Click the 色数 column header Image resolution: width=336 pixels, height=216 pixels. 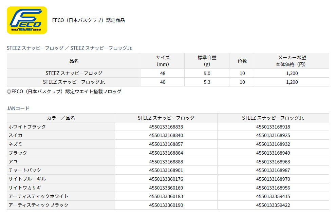pyautogui.click(x=242, y=61)
